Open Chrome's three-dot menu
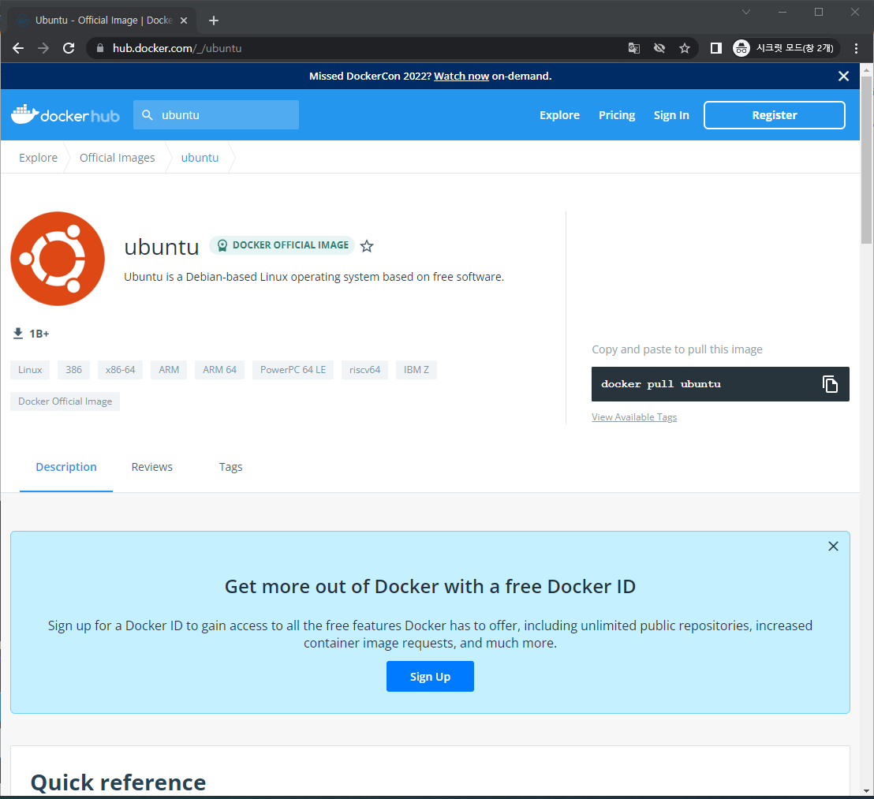874x799 pixels. click(856, 48)
